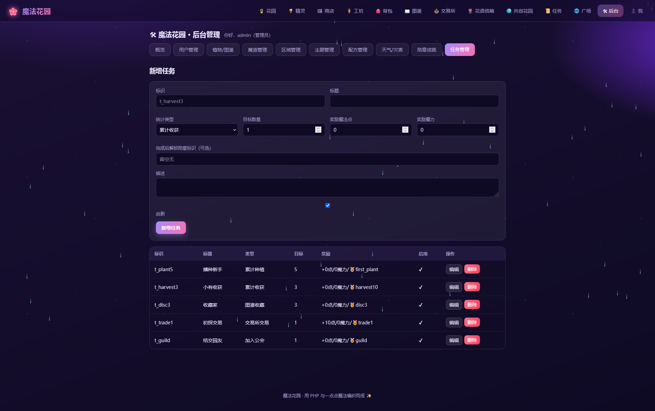This screenshot has height=411, width=655.
Task: Submit the form with 新增任务 button
Action: coord(171,228)
